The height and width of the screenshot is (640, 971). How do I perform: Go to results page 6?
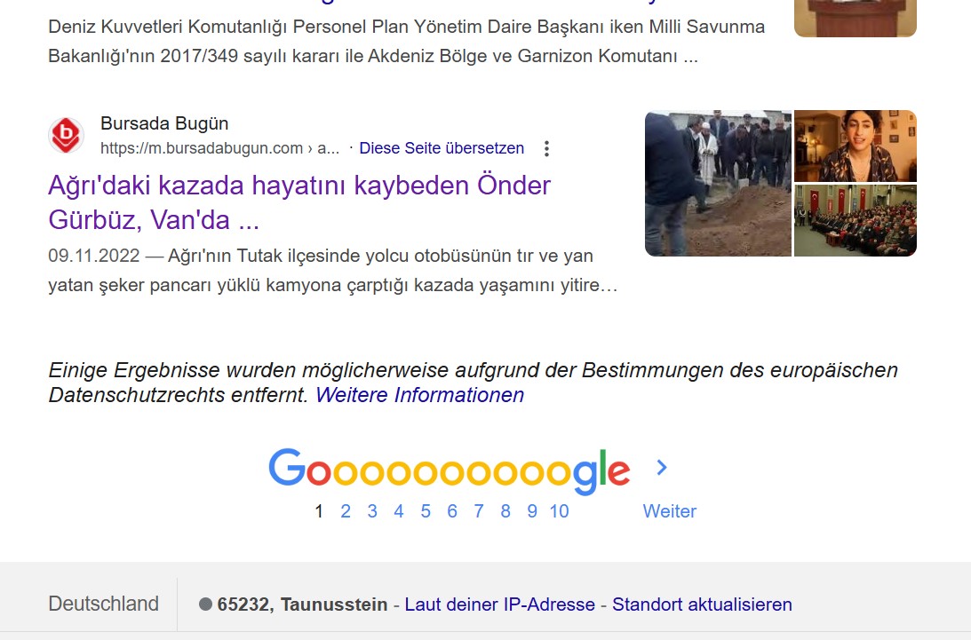(452, 511)
